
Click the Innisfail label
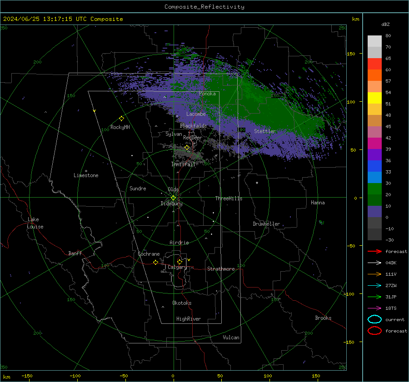184,164
